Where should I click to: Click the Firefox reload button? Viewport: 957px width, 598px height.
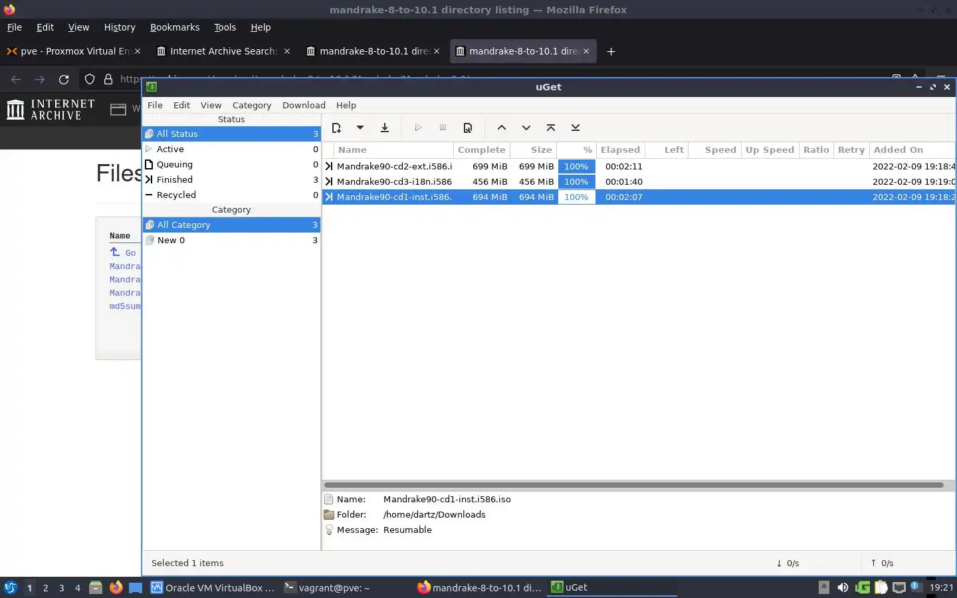point(64,79)
